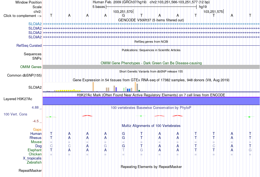Click 'Repeating Elements by RepeatMasker' title
Screen dimensions: 260x177
tap(151, 167)
